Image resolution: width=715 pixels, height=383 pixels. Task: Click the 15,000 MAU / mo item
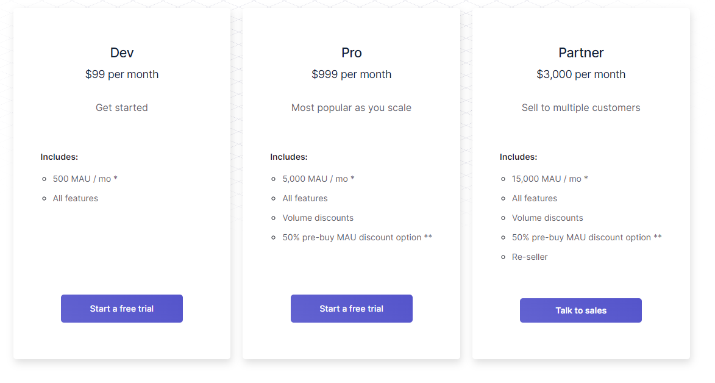tap(550, 179)
